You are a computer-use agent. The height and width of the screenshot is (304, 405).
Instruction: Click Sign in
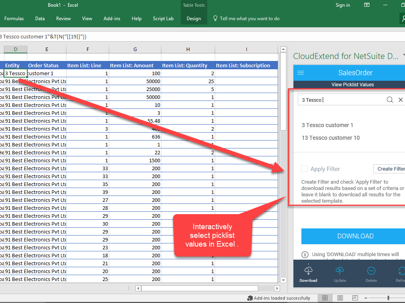point(343,5)
